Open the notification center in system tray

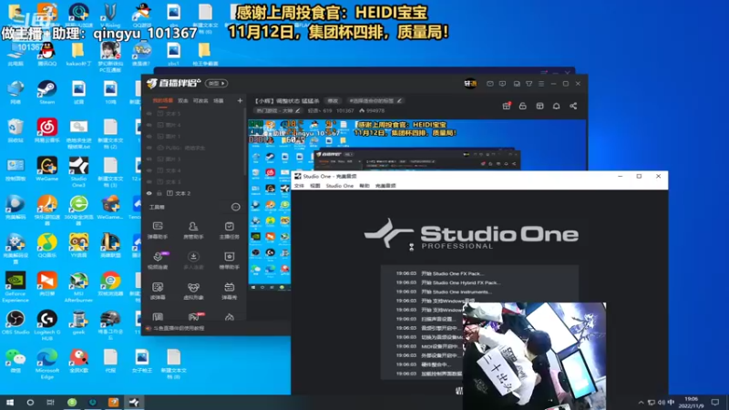tap(715, 402)
